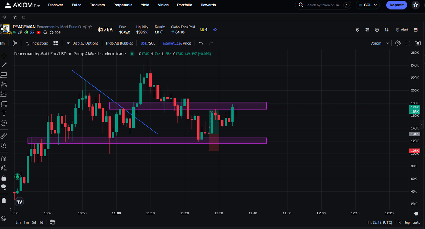Toggle log scale
The image size is (425, 229).
click(x=407, y=222)
